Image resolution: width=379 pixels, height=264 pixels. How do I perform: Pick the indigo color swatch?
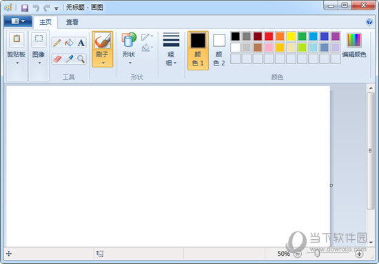click(x=325, y=37)
